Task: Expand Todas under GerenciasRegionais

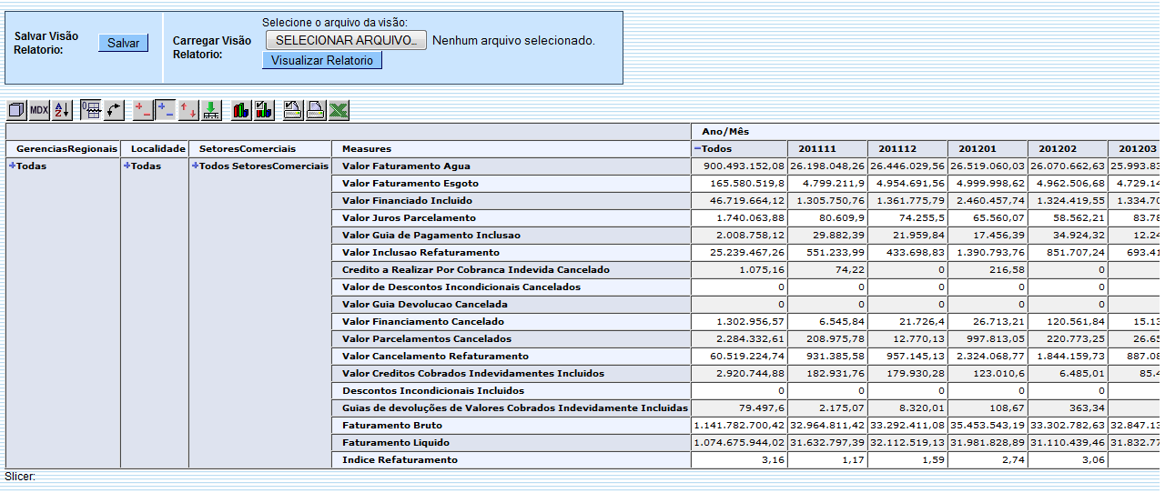Action: point(13,166)
